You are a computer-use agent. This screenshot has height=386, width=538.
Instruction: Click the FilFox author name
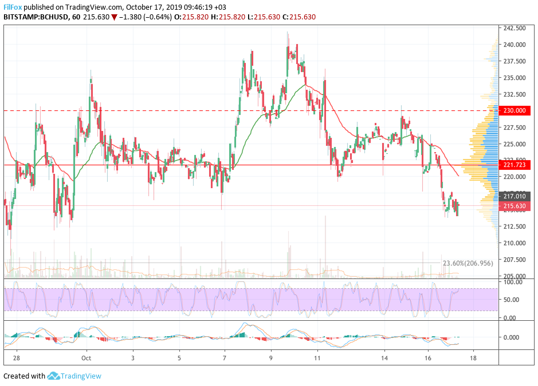tap(13, 7)
